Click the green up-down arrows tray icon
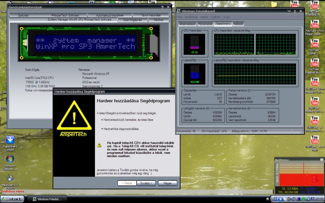 tap(303, 199)
